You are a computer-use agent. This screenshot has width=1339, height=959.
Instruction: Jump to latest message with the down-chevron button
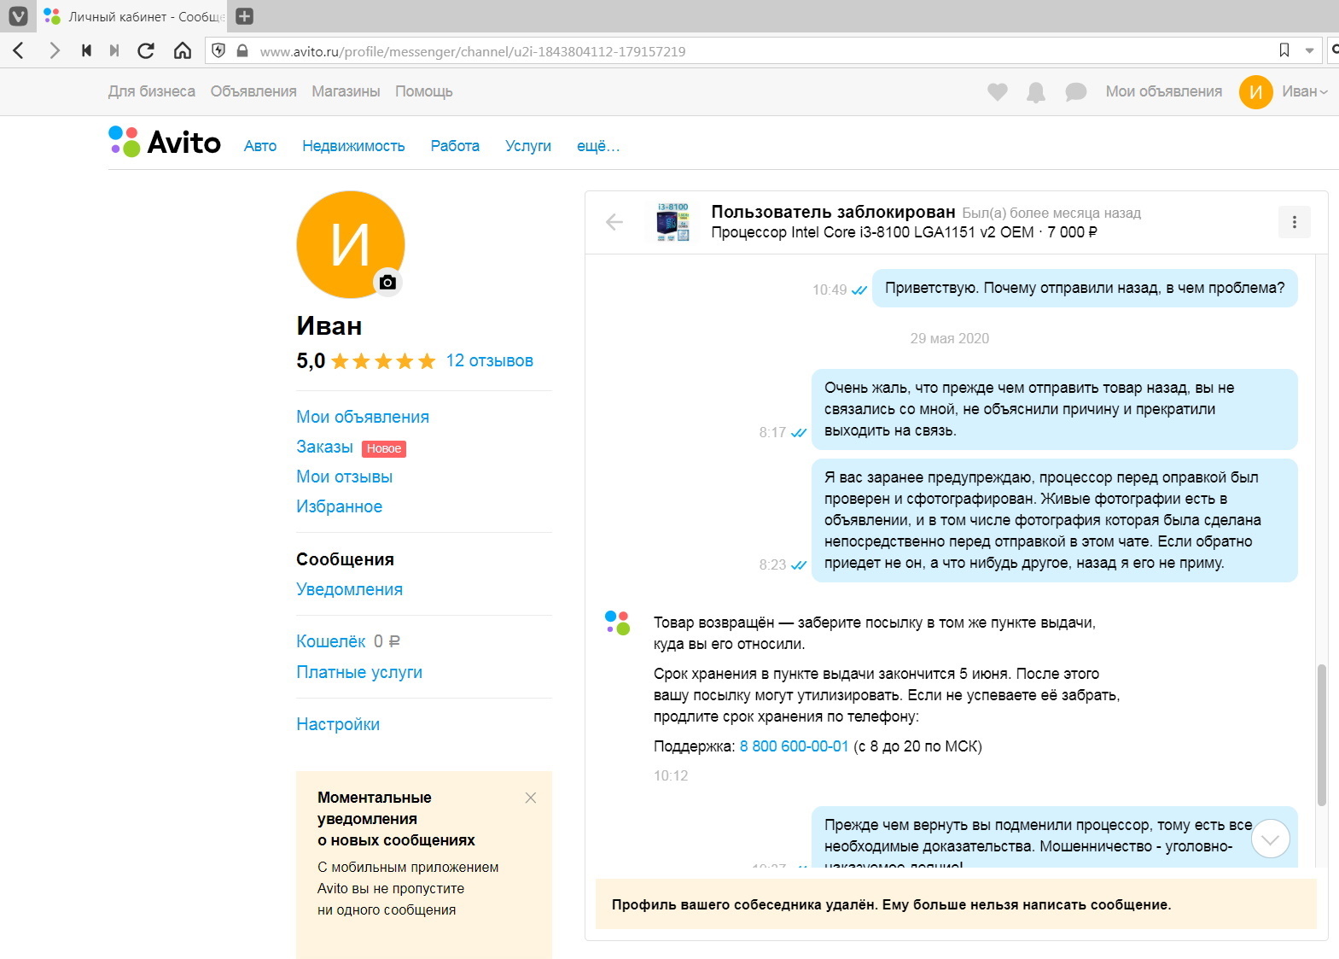[1270, 839]
